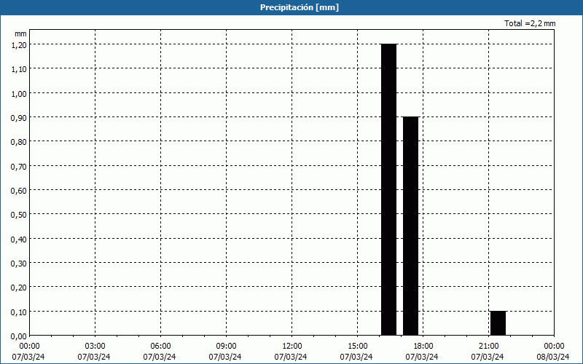Click the 0,80 y-axis label
583x364 pixels.
[x=19, y=142]
